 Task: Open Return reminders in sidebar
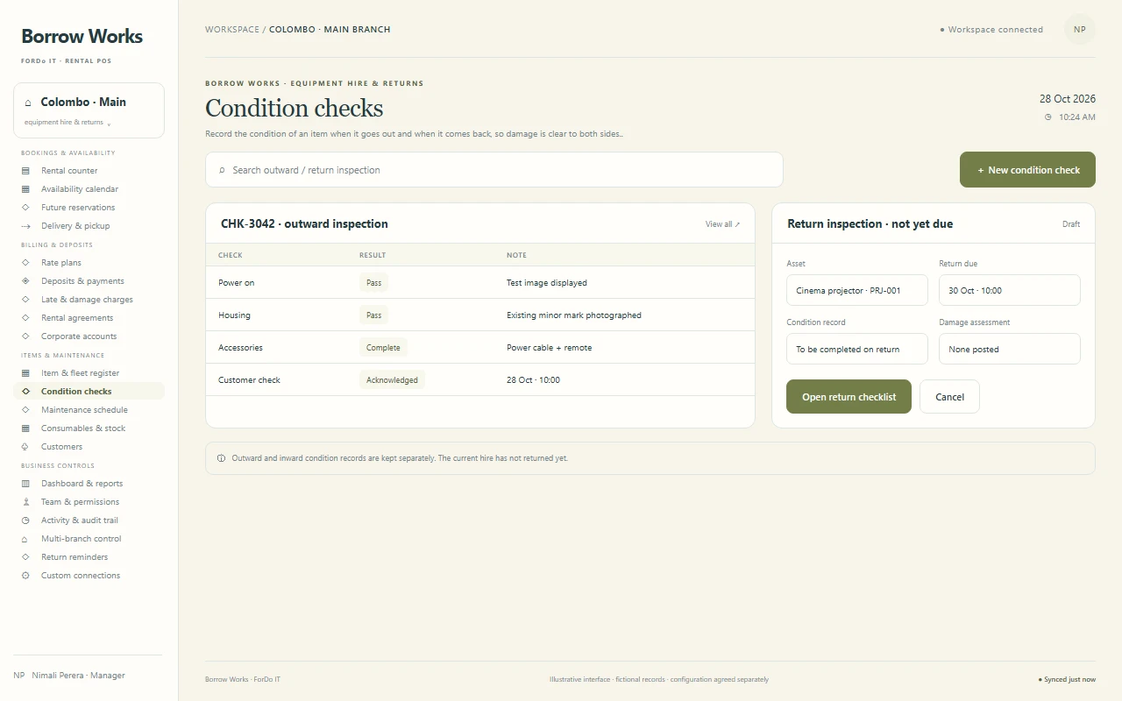coord(89,557)
